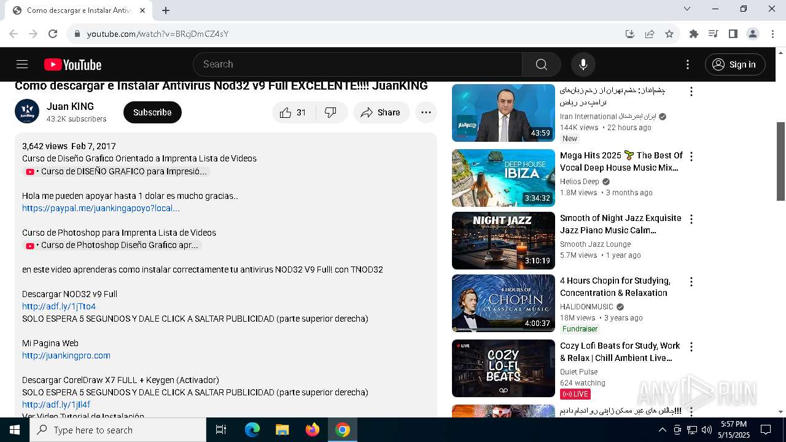
Task: Open the YouTube hamburger guide menu
Action: 22,64
